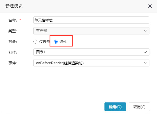Viewport: 157px width, 114px height.
Task: Open the onBeforeRender event dropdown
Action: point(91,63)
